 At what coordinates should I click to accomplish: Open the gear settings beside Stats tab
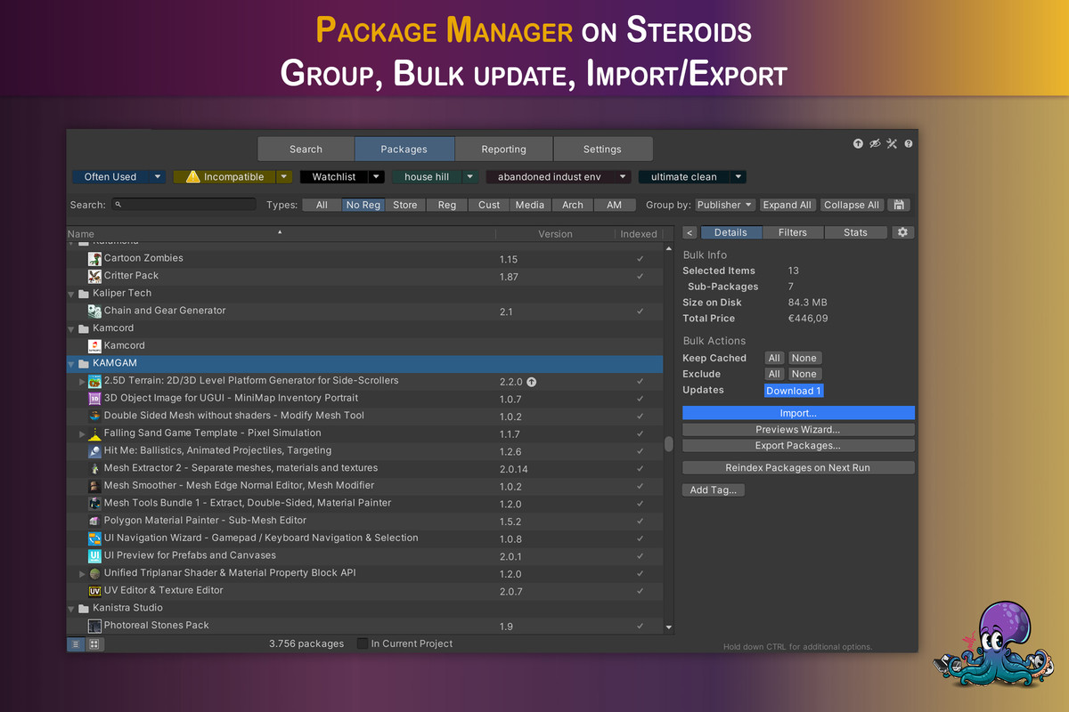coord(902,232)
